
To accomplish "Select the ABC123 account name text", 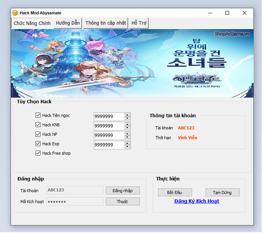I will [186, 128].
